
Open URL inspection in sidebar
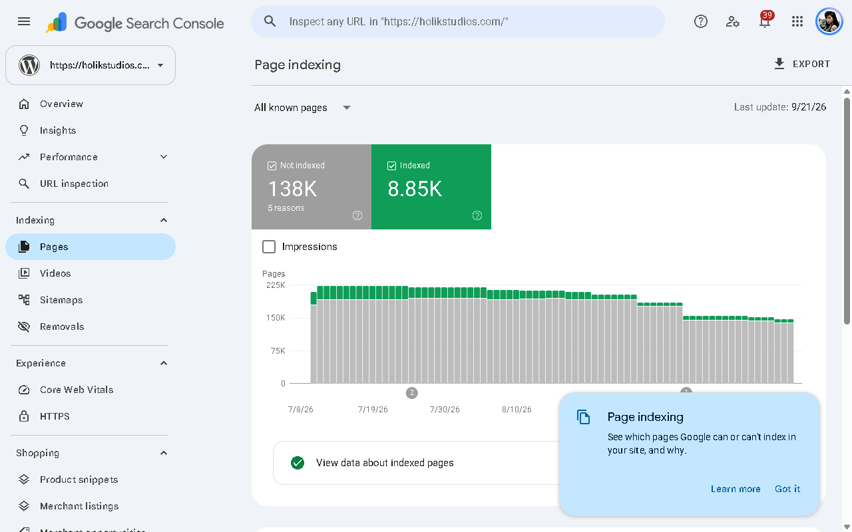(x=91, y=184)
